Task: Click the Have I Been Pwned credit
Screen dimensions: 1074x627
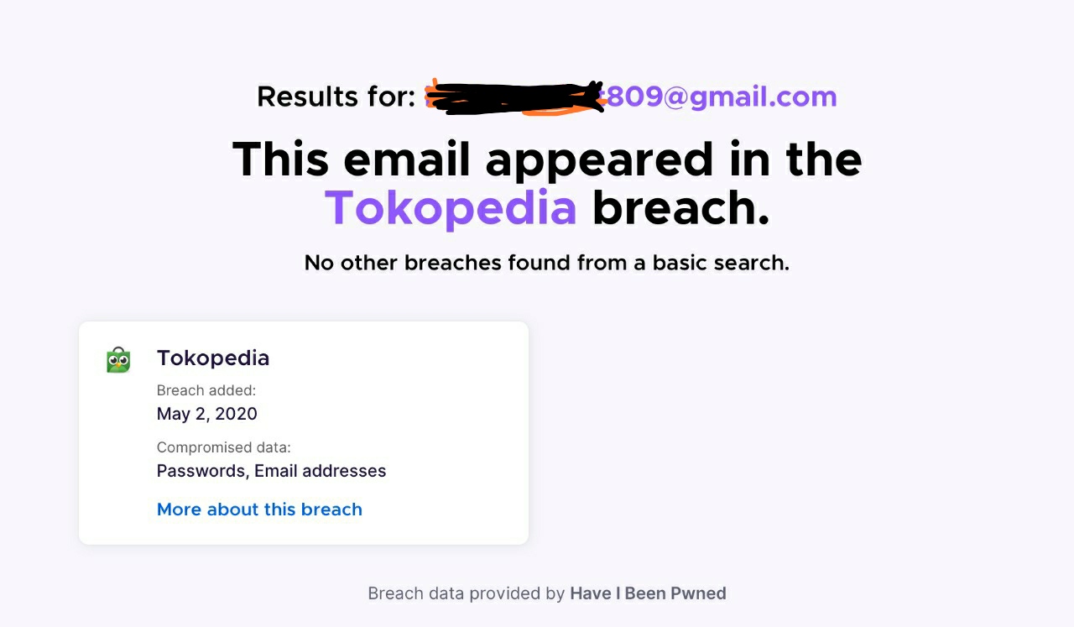Action: (648, 593)
